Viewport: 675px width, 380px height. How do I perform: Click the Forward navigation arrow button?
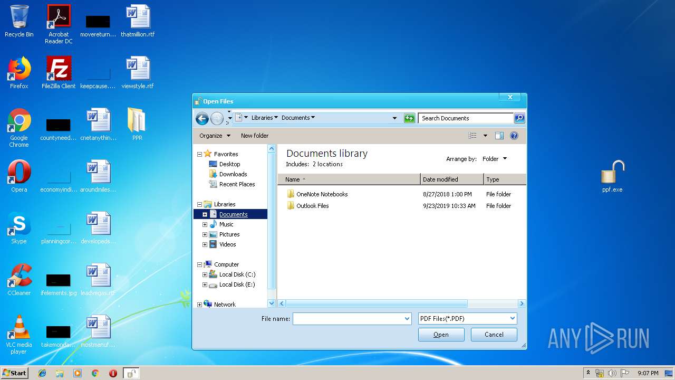click(217, 118)
